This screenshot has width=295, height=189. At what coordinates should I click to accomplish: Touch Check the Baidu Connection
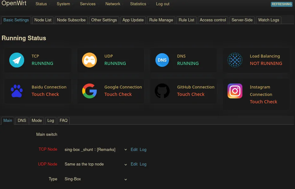pos(45,94)
